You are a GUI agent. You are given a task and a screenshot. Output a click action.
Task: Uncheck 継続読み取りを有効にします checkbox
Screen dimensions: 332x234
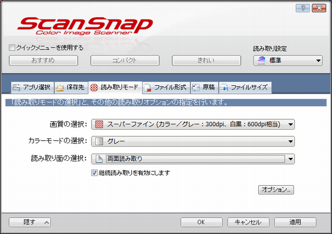[94, 173]
